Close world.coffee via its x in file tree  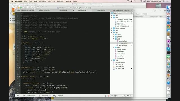pyautogui.click(x=131, y=45)
